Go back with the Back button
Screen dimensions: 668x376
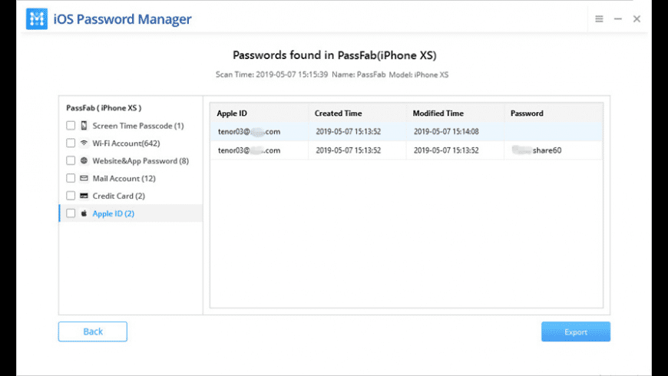click(93, 331)
